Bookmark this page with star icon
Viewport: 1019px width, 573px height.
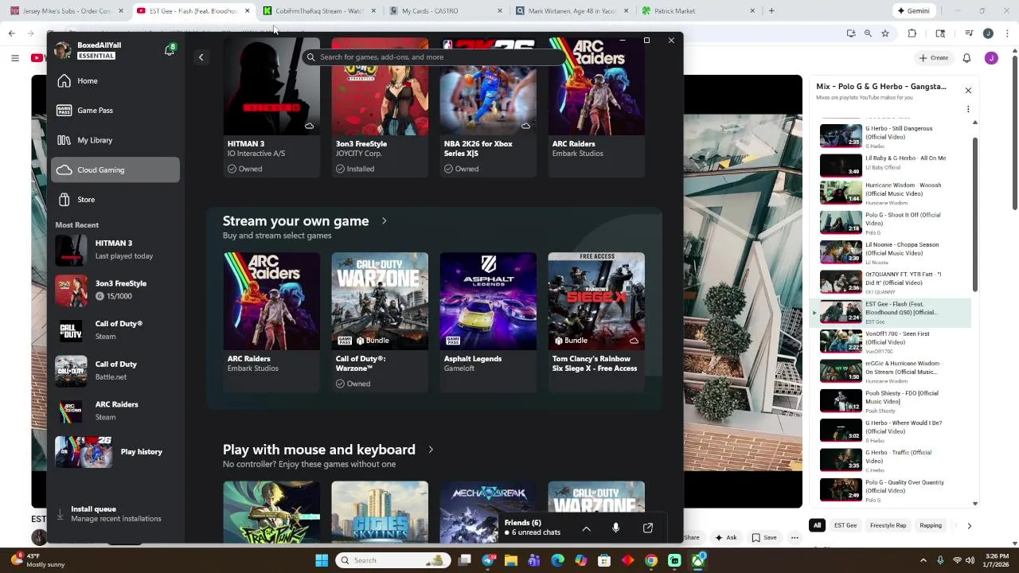[x=884, y=33]
